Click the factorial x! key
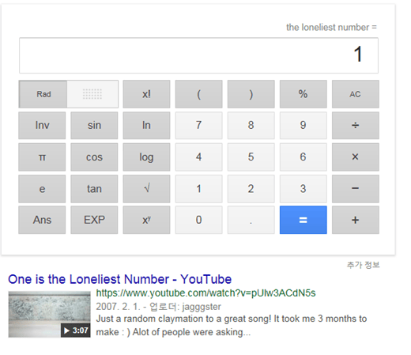The image size is (411, 355). (146, 94)
